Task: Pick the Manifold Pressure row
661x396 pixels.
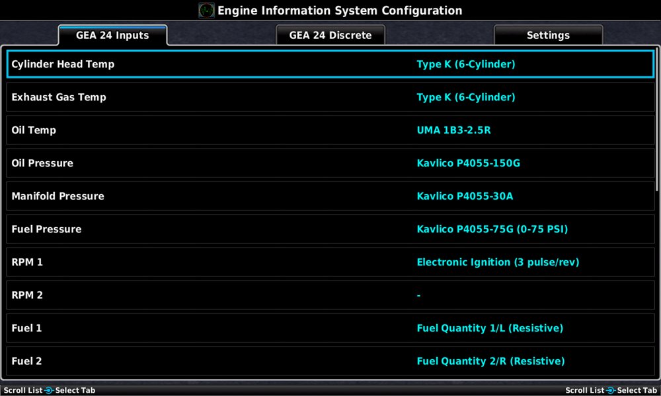Action: 330,196
